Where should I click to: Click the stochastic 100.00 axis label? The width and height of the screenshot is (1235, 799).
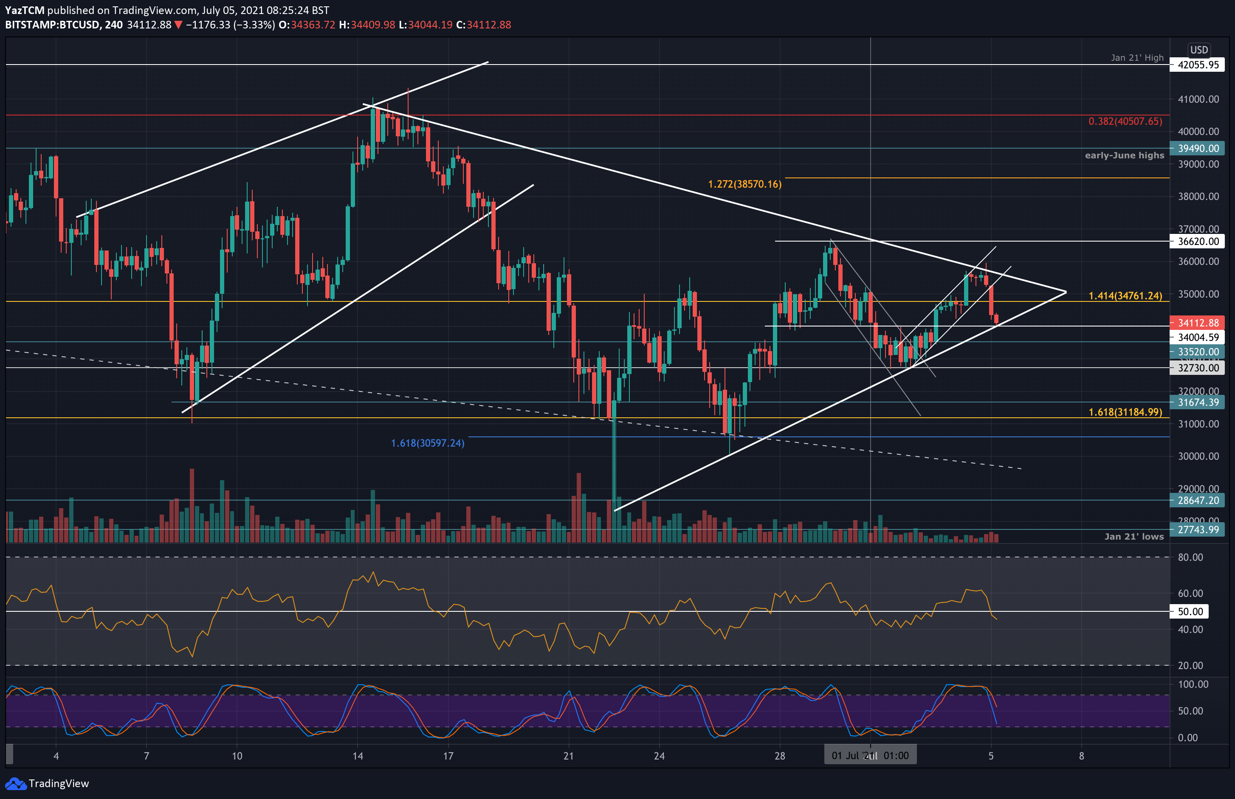tap(1193, 684)
